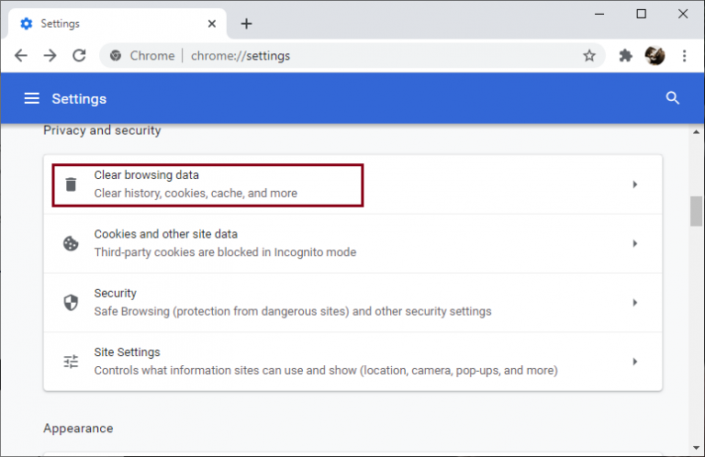The image size is (705, 457).
Task: Open the hamburger main menu in Settings
Action: pyautogui.click(x=31, y=98)
